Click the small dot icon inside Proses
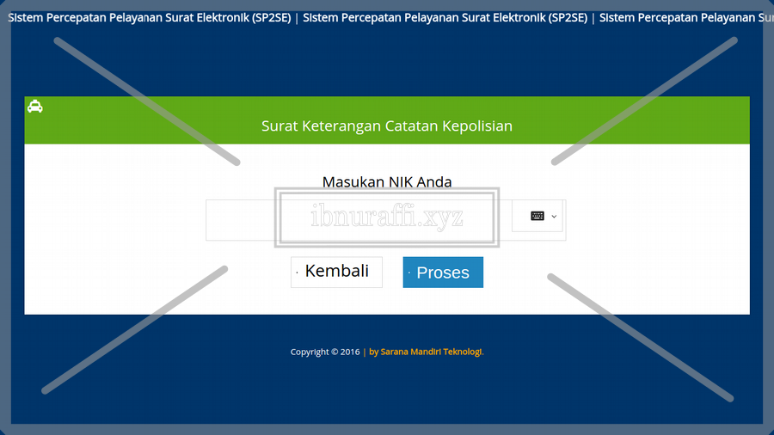Viewport: 774px width, 435px height. (x=409, y=273)
